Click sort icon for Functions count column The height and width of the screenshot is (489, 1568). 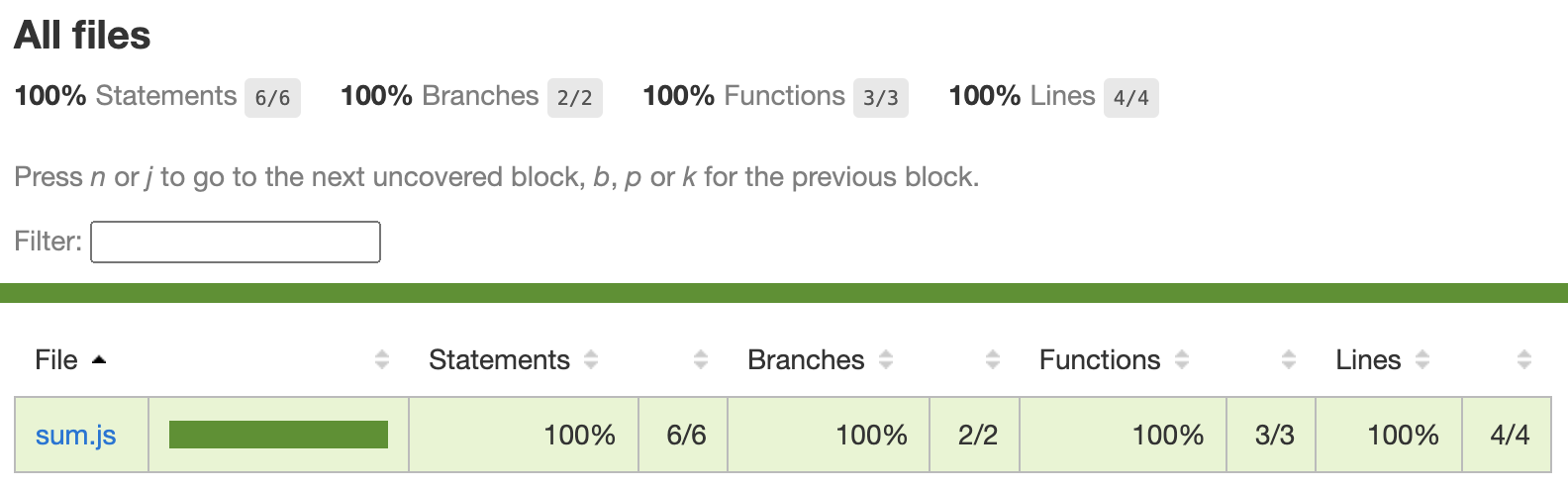tap(1289, 360)
